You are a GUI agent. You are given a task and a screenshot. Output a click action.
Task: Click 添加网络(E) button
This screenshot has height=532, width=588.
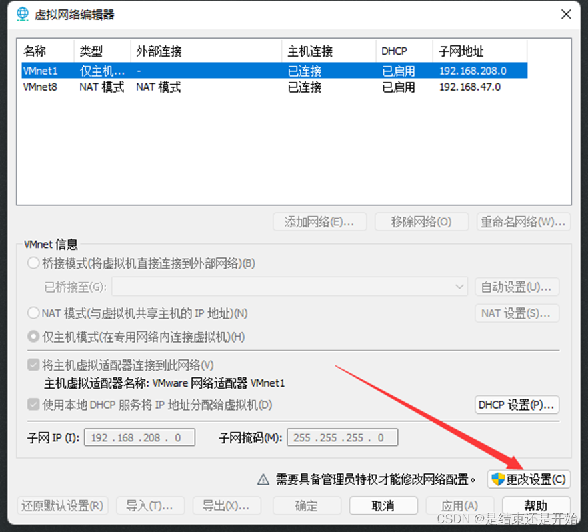click(320, 222)
